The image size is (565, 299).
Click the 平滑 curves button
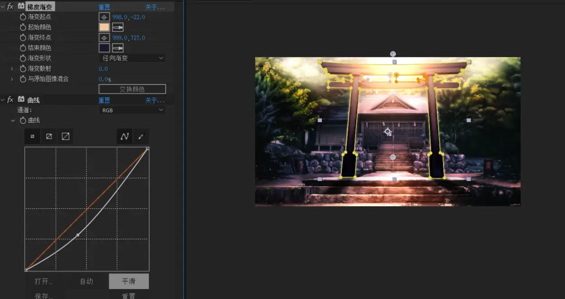[x=129, y=281]
